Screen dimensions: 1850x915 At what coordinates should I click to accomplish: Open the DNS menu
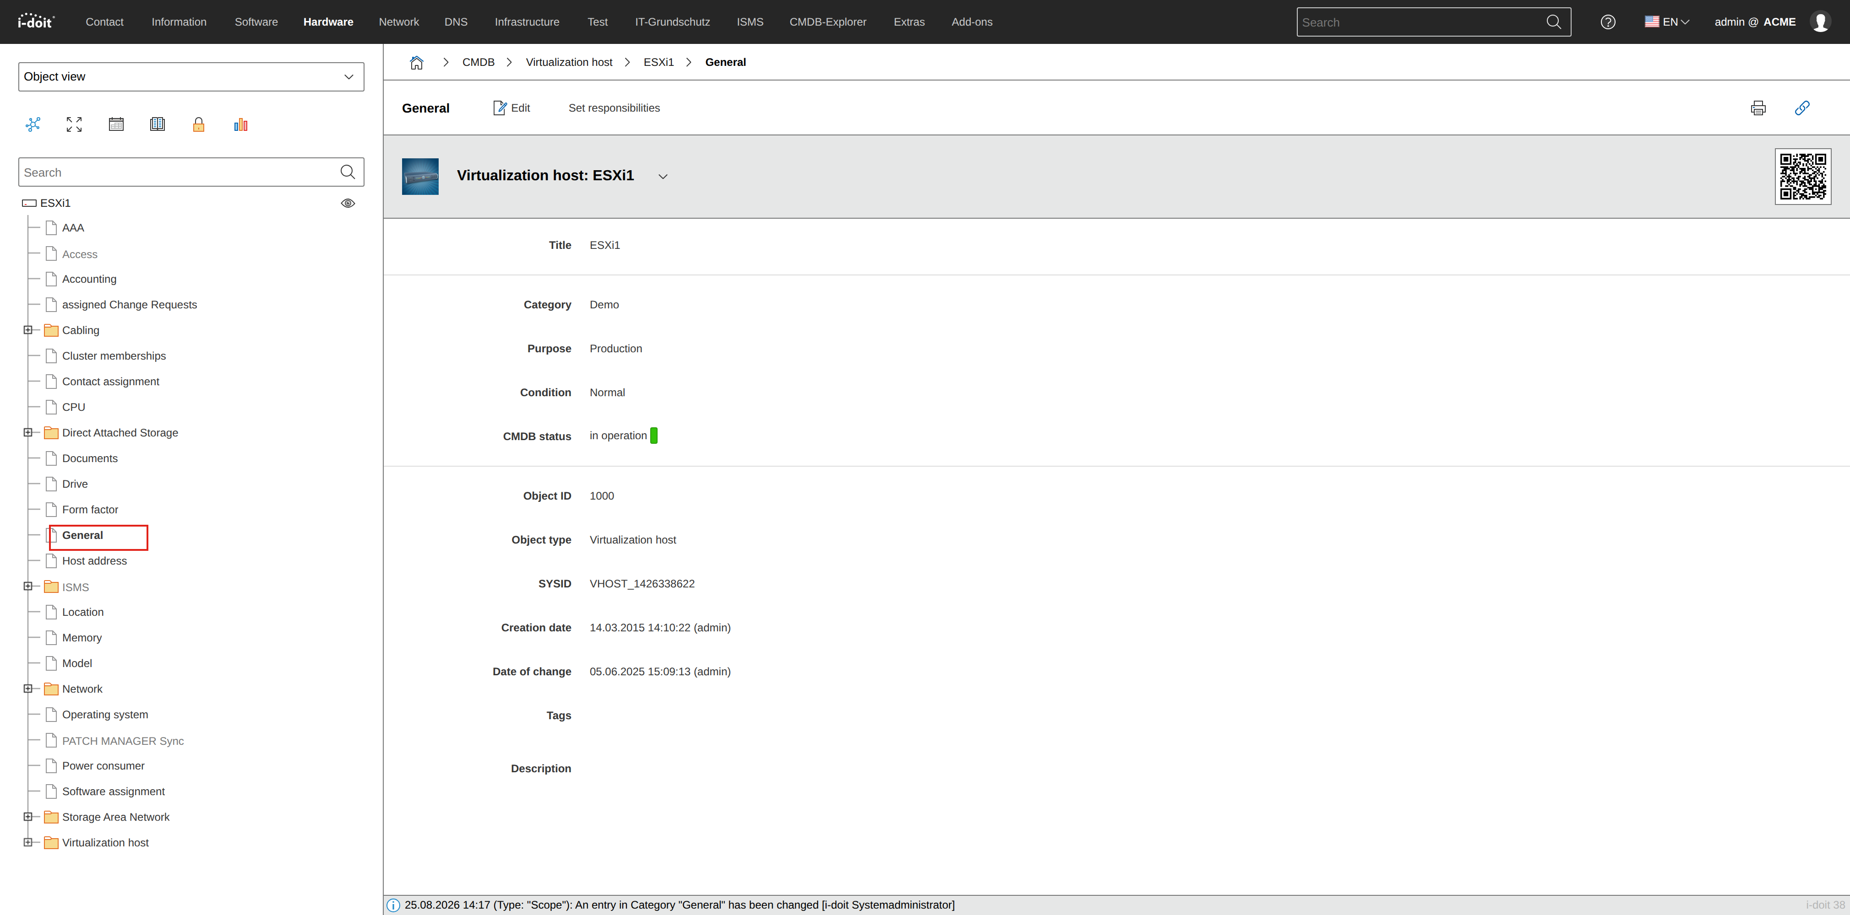455,22
